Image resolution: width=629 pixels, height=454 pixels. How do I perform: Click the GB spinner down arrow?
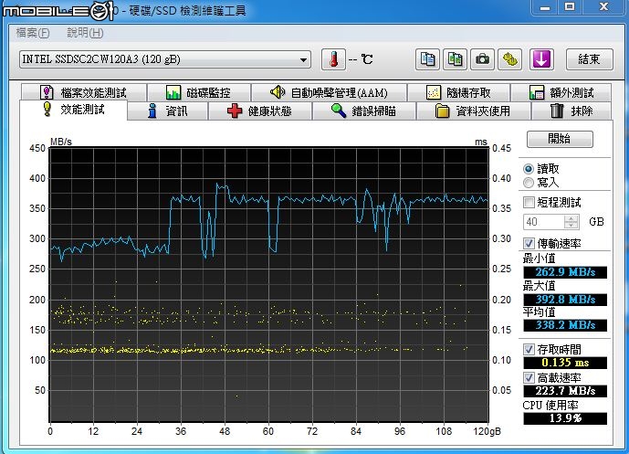[x=571, y=226]
